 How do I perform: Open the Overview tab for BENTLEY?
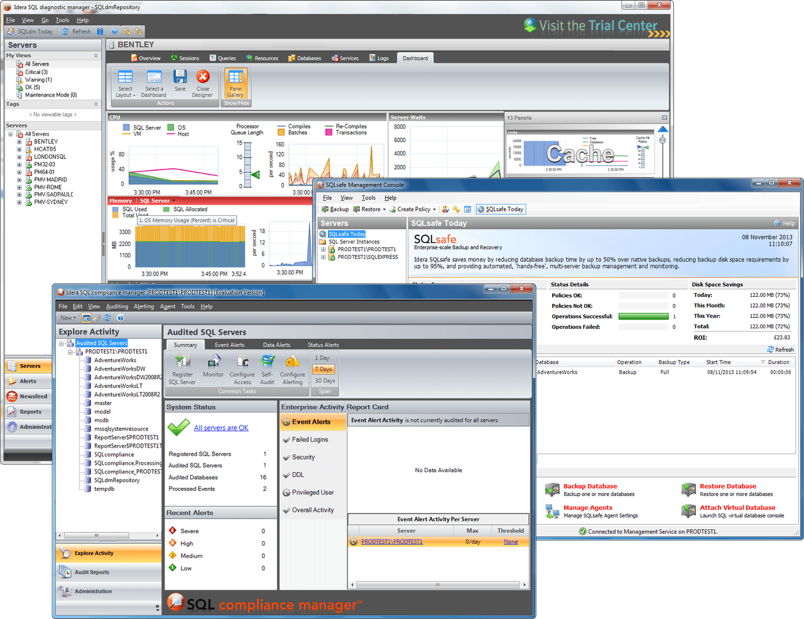coord(146,58)
